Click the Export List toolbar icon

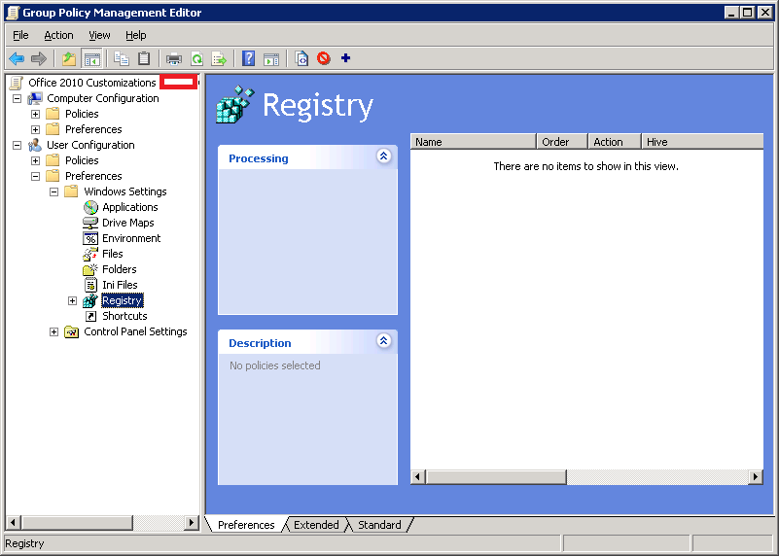219,59
